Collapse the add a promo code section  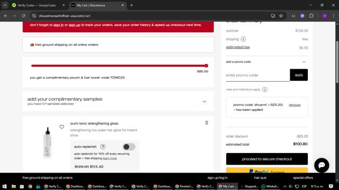pos(304,62)
